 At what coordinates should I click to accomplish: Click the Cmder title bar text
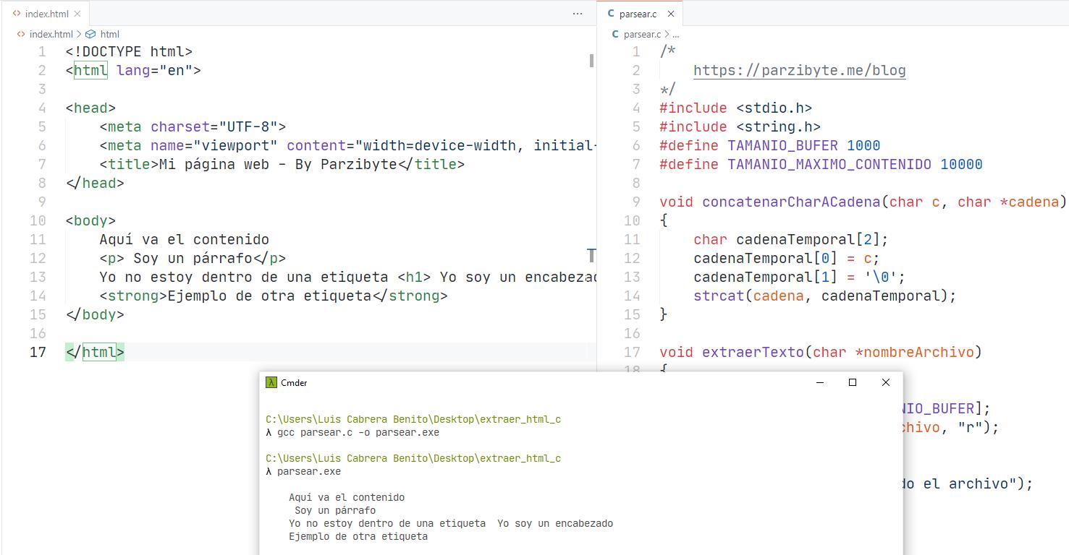tap(294, 382)
